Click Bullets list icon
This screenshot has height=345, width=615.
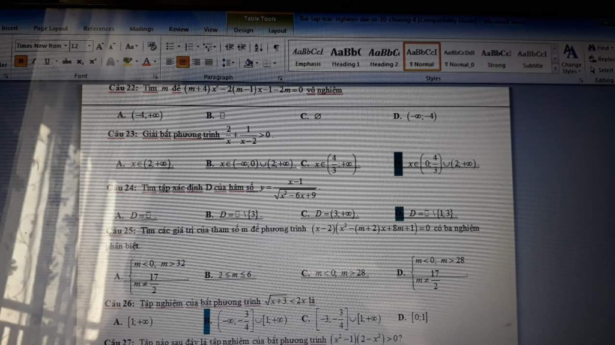click(170, 47)
